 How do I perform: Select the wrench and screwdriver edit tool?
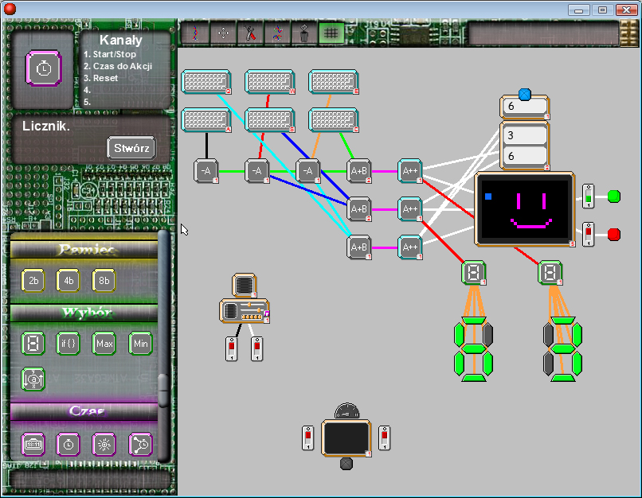pyautogui.click(x=250, y=33)
